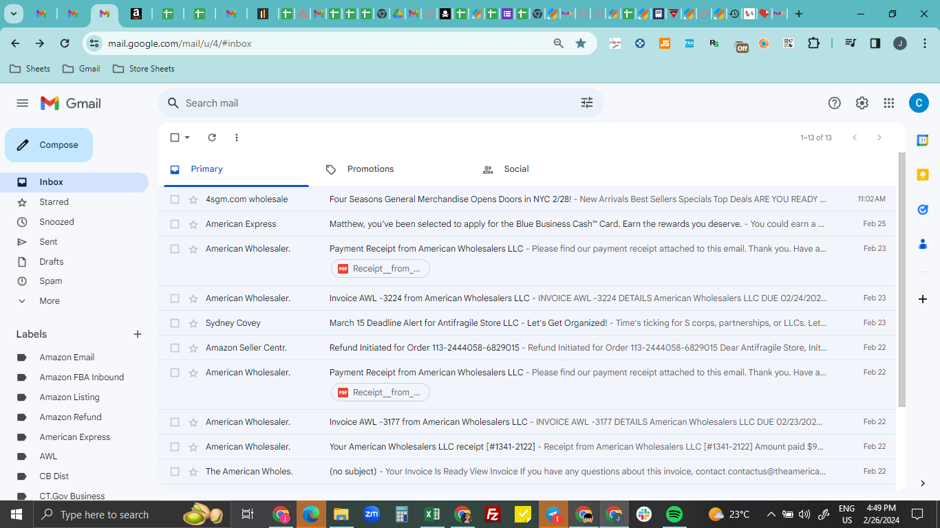
Task: Create a new label with plus icon
Action: [138, 334]
